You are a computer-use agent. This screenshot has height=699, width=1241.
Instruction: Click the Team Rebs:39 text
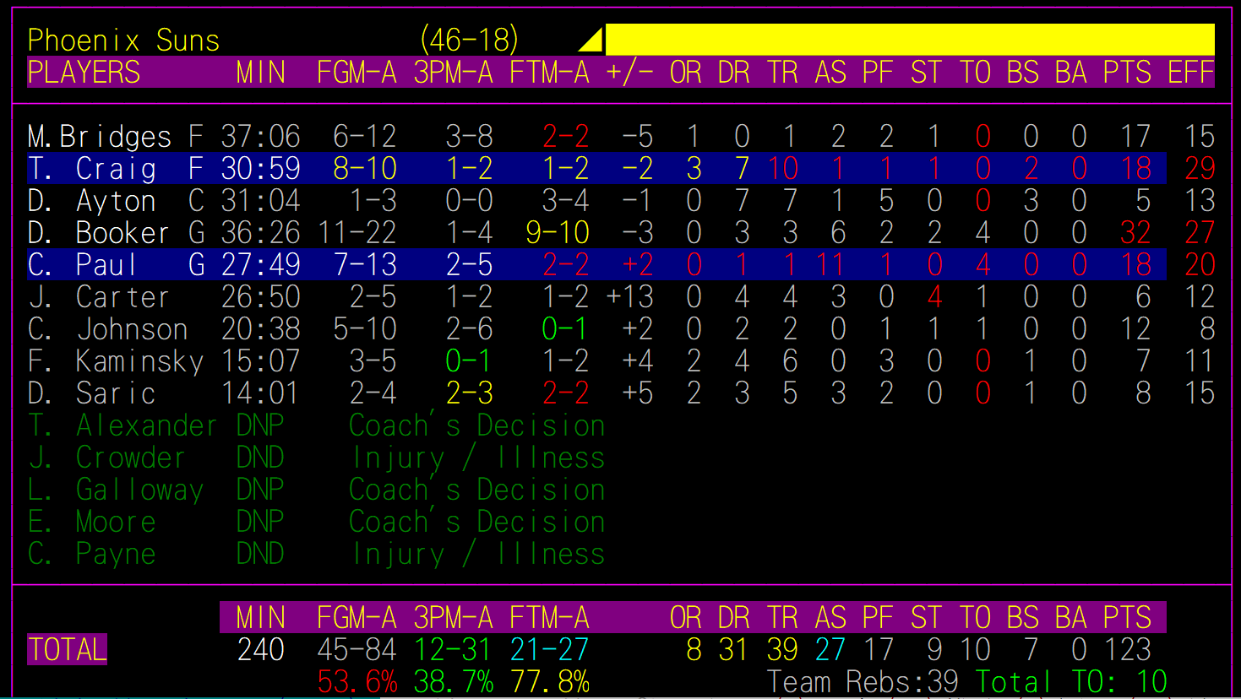863,682
